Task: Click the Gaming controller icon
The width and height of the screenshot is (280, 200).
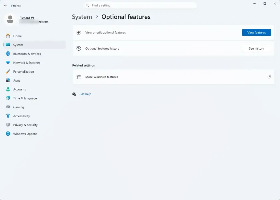Action: click(x=8, y=107)
